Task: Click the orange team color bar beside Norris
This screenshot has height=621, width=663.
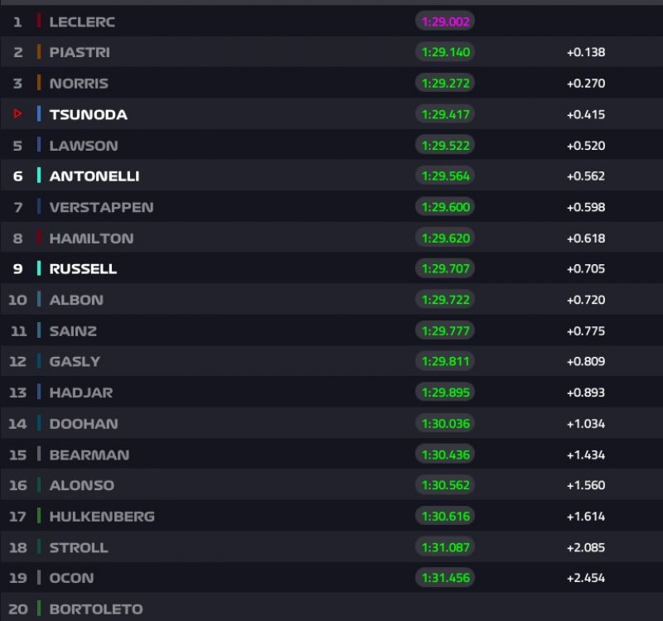Action: click(39, 84)
